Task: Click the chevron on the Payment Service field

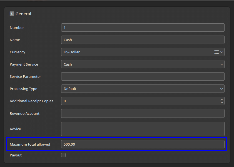Action: [221, 64]
